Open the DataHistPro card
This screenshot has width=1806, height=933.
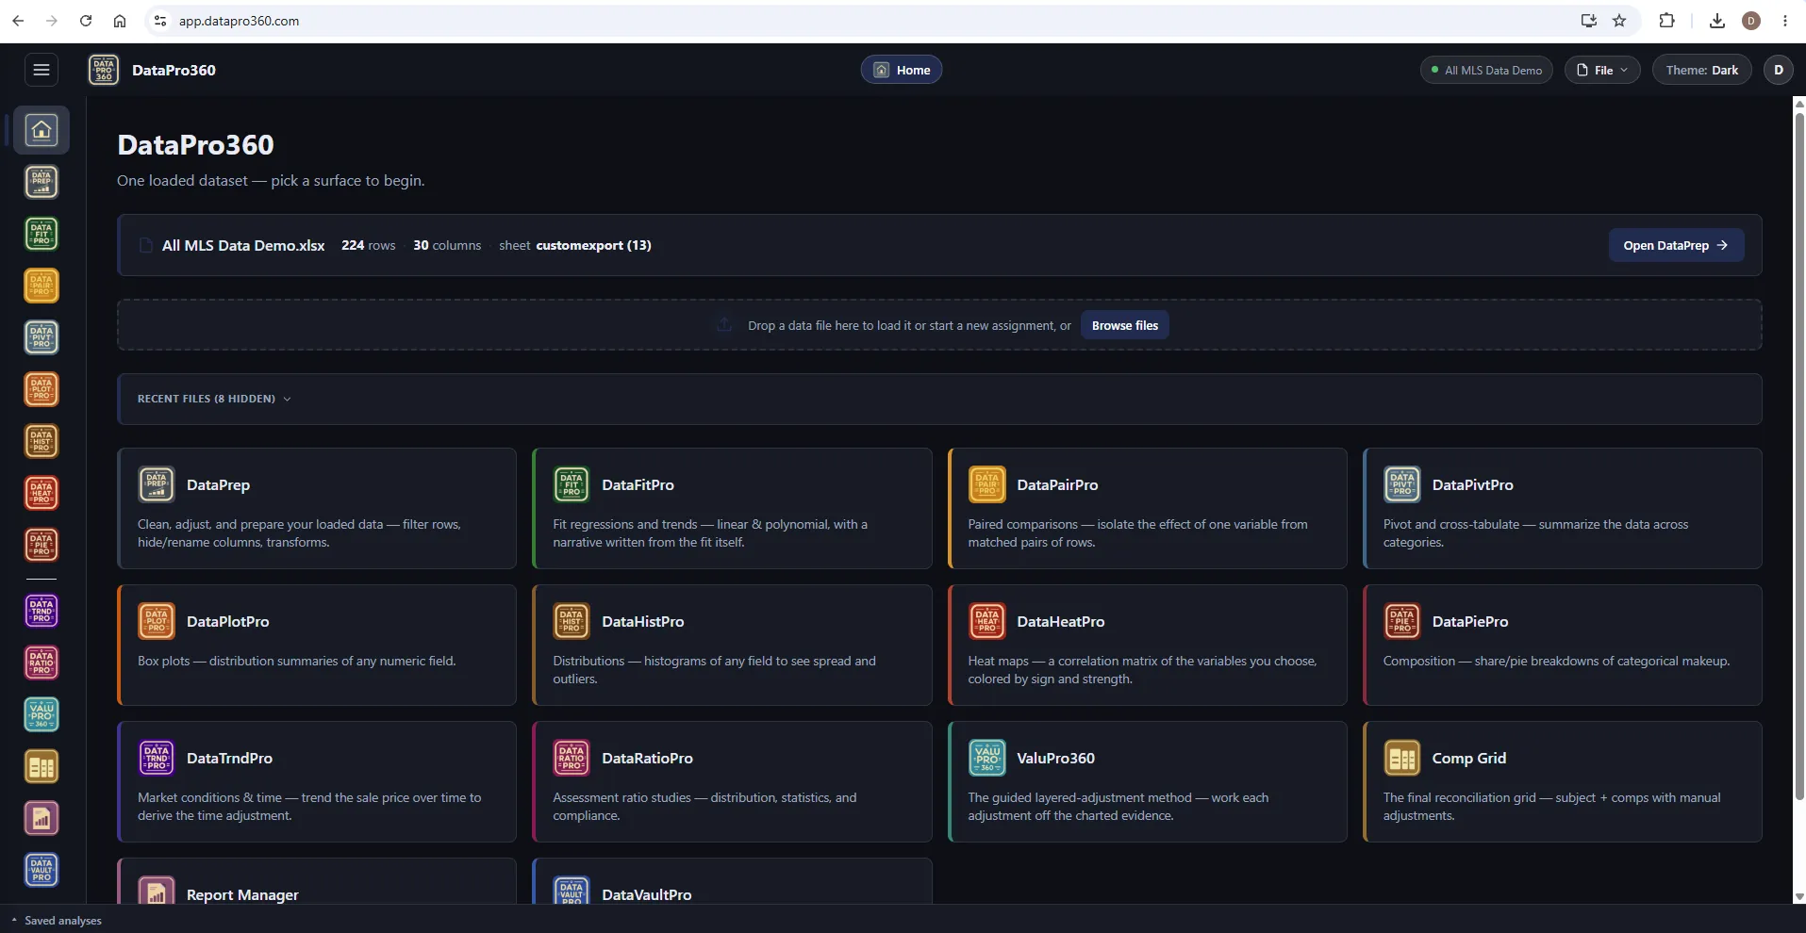[x=732, y=645]
